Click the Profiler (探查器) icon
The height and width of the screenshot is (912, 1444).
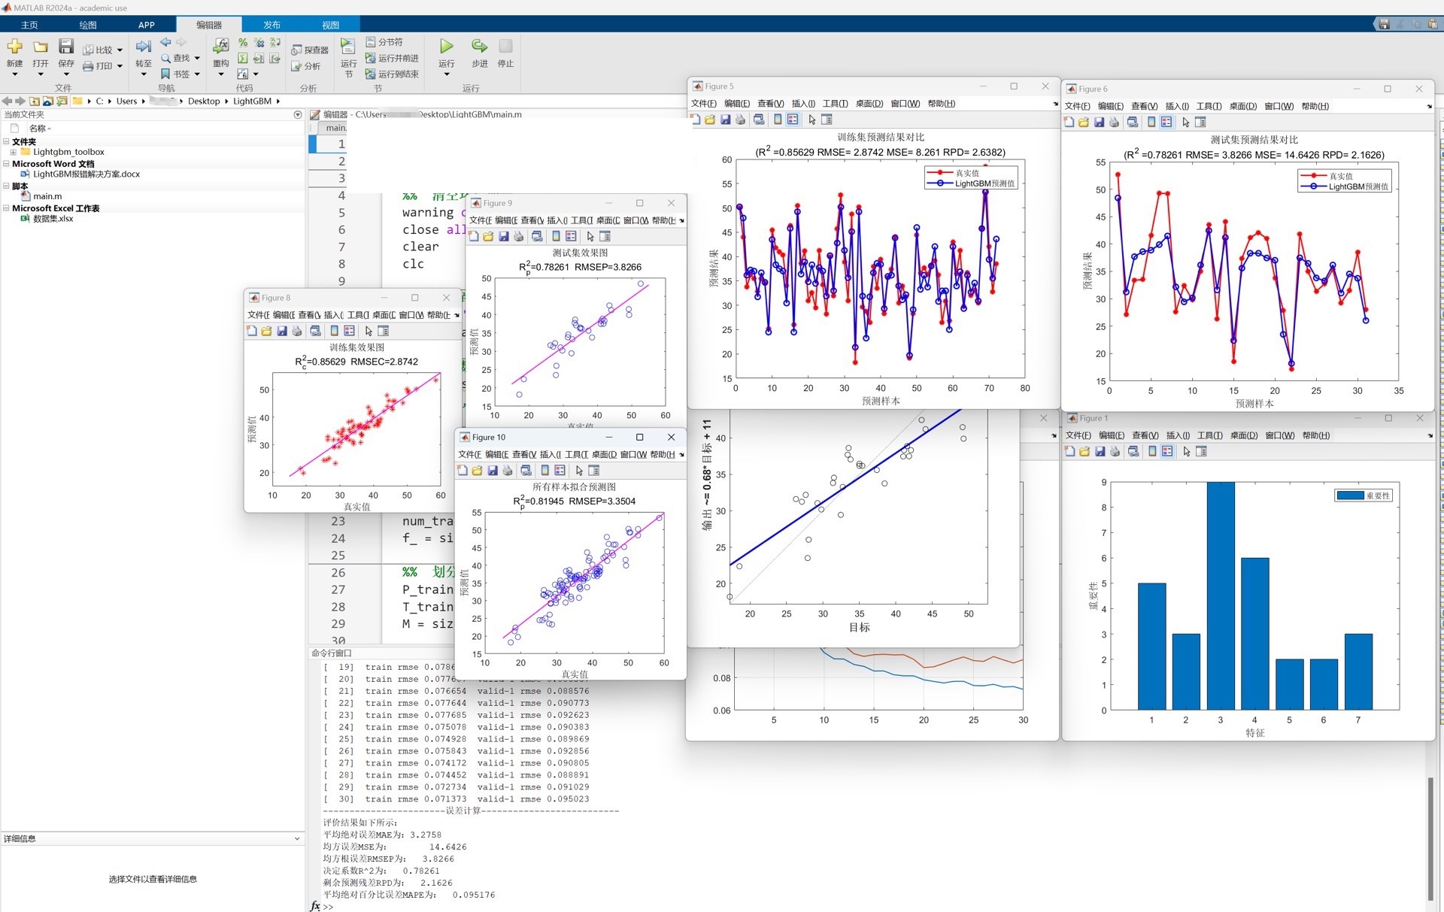pyautogui.click(x=297, y=50)
